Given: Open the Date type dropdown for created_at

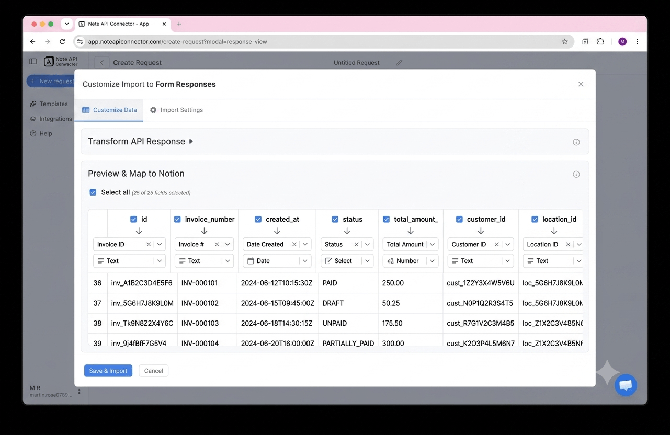Looking at the screenshot, I should [x=277, y=261].
